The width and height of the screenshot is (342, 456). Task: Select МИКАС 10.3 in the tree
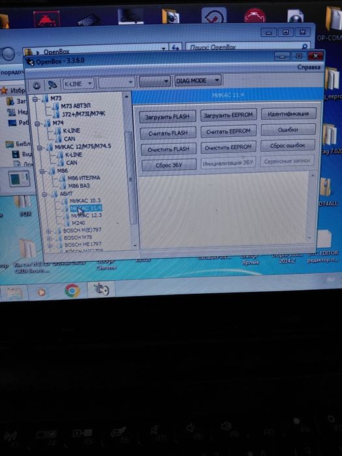click(85, 201)
